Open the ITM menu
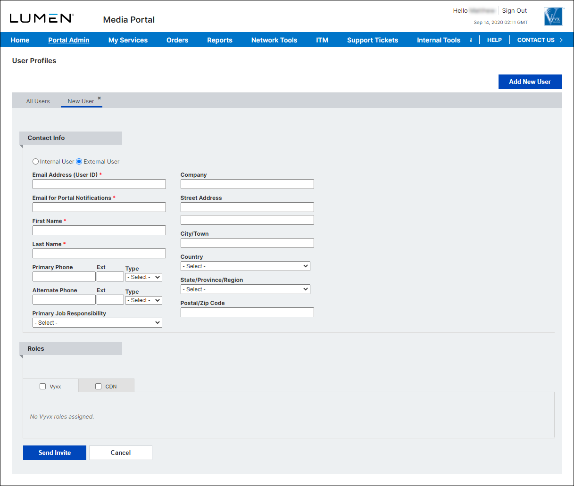This screenshot has width=574, height=486. (x=322, y=40)
